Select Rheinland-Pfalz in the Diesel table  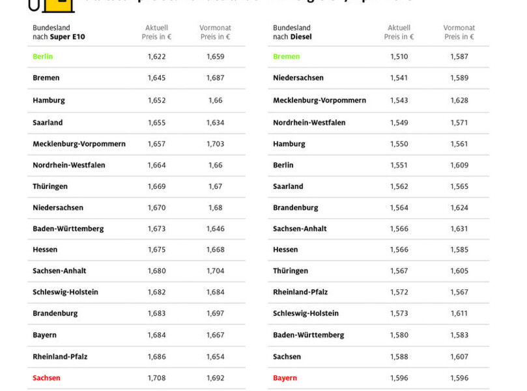pyautogui.click(x=301, y=292)
